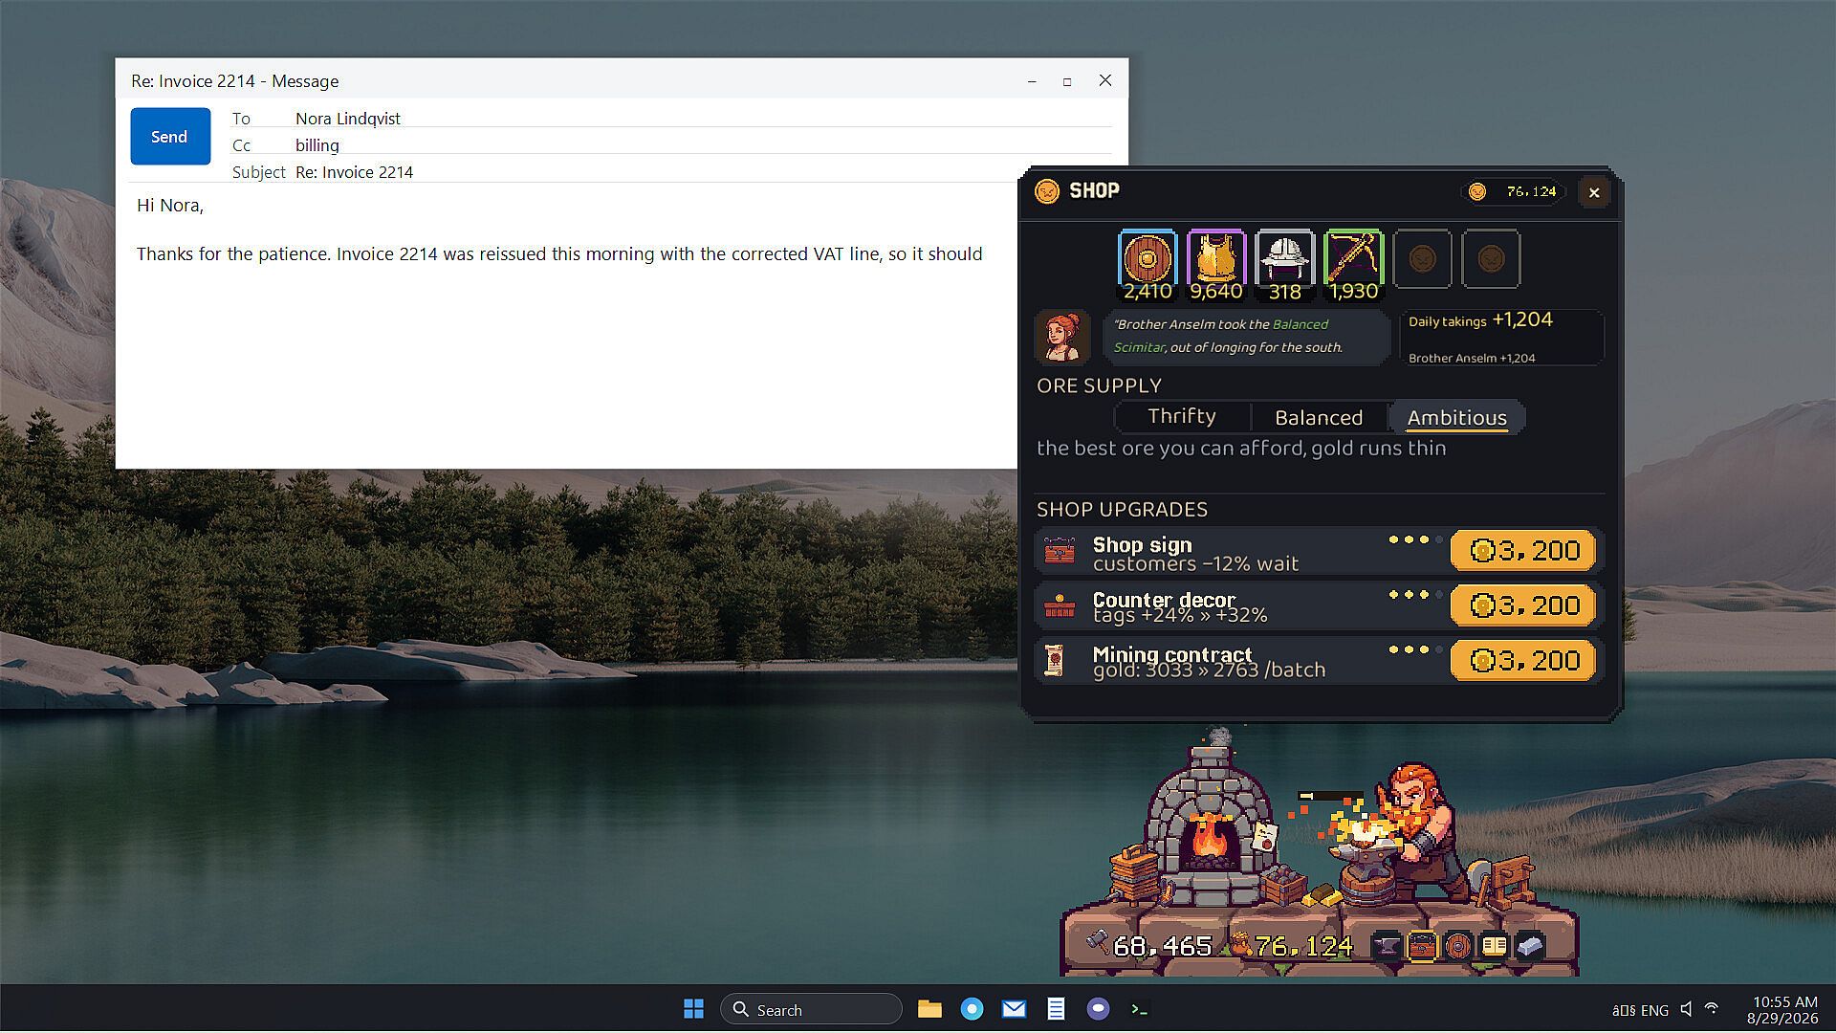Minimize the email message window

(x=1032, y=81)
